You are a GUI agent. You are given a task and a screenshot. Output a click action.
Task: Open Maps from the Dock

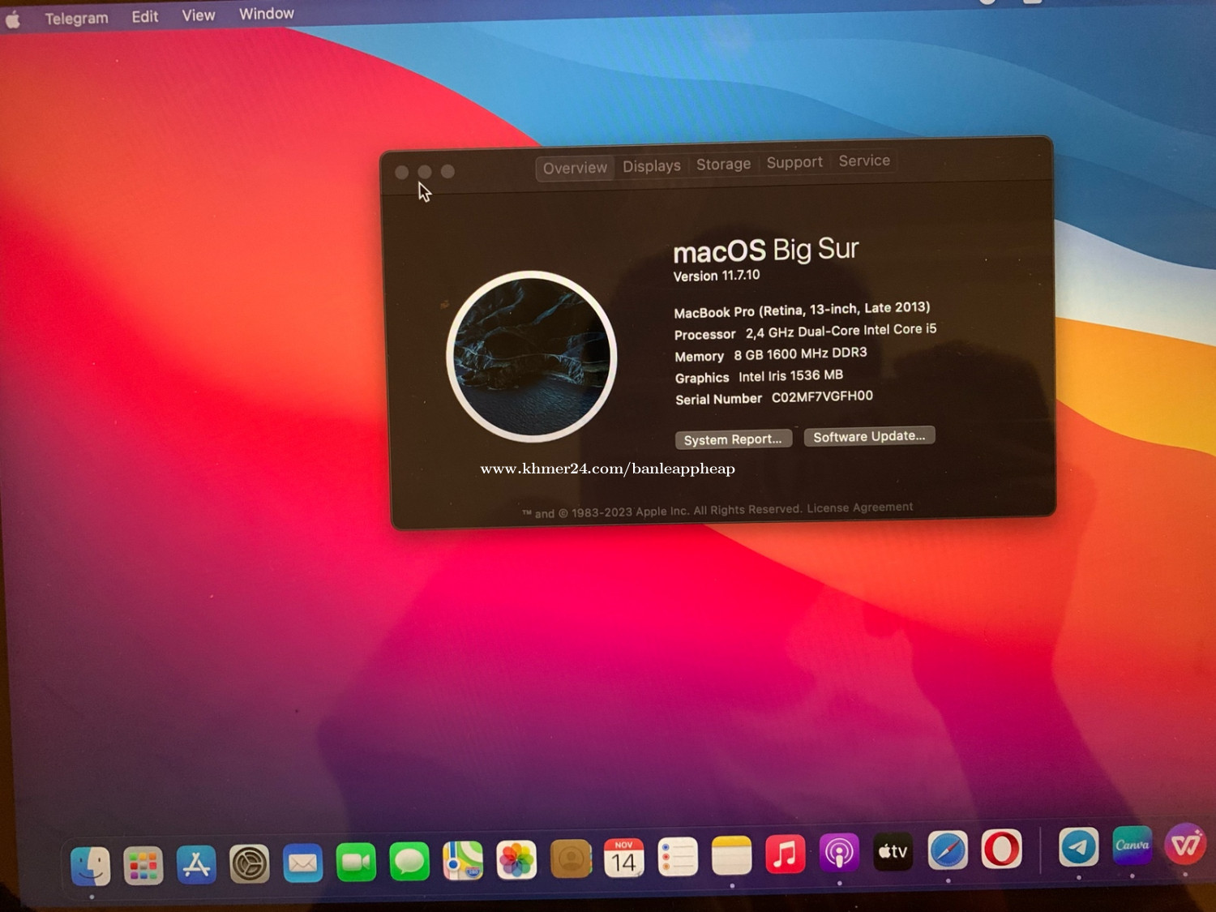(463, 860)
